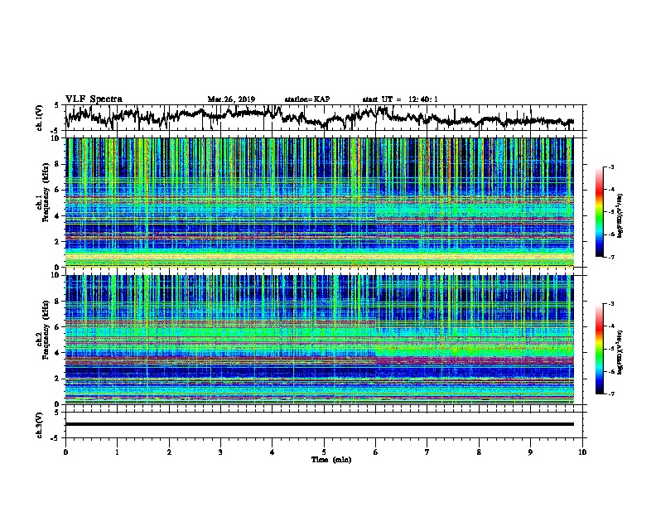Image resolution: width=656 pixels, height=507 pixels.
Task: Click the time axis tick label "7"
Action: tap(427, 452)
